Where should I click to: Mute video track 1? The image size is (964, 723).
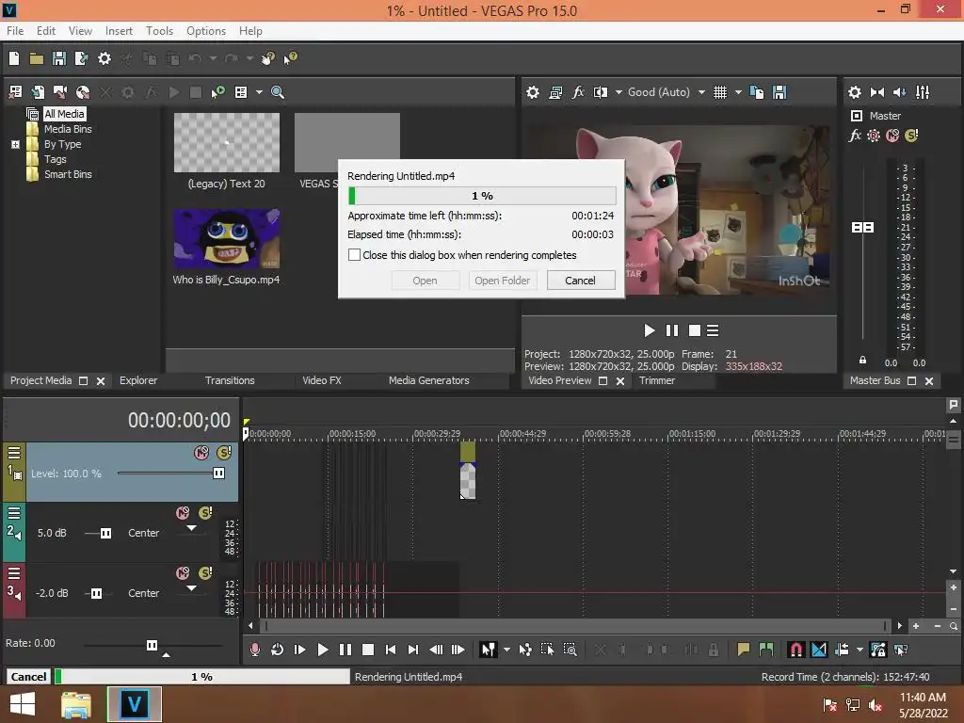click(201, 453)
